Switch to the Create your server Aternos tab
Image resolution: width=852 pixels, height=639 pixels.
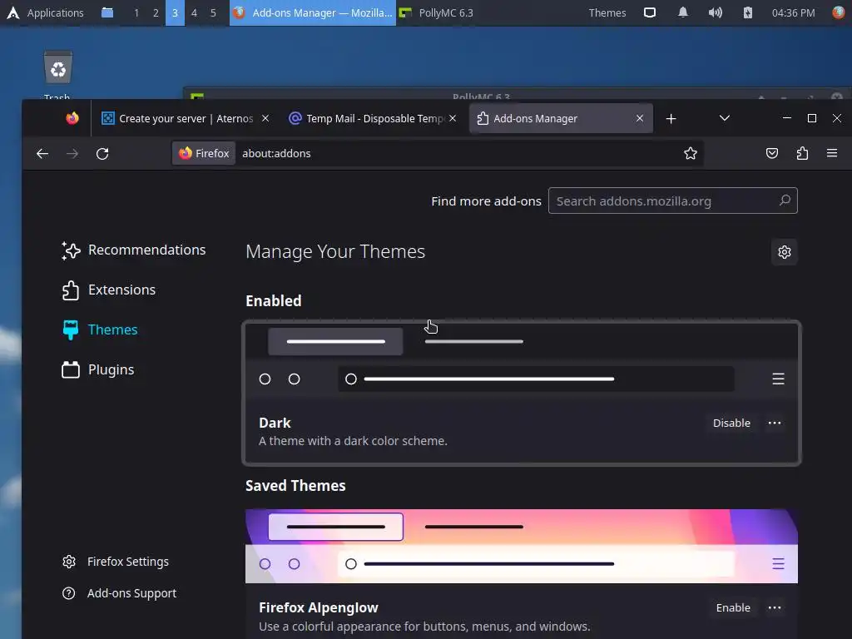point(186,118)
